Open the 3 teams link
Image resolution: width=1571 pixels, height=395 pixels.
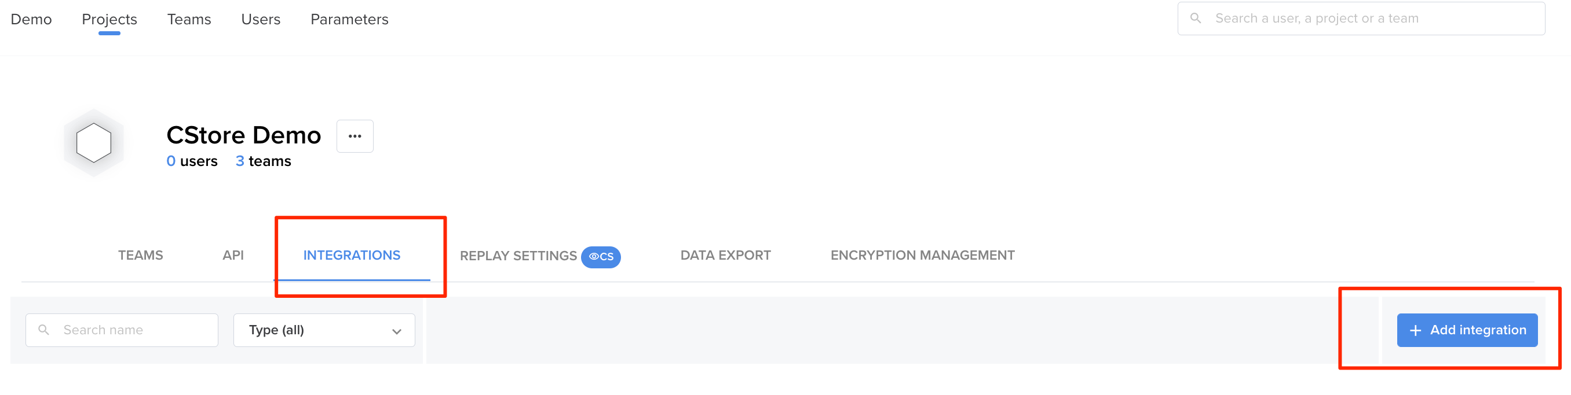263,161
